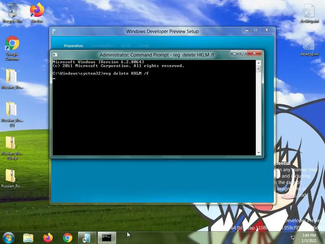Screen dimensions: 325x244
Task: Open Google Chrome desktop shortcut
Action: [12, 48]
